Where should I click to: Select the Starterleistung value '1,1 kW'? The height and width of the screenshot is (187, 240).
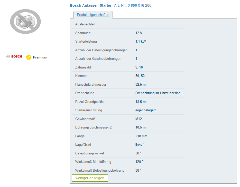(141, 42)
